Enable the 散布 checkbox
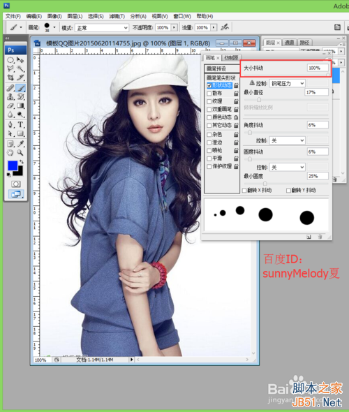 coord(209,94)
